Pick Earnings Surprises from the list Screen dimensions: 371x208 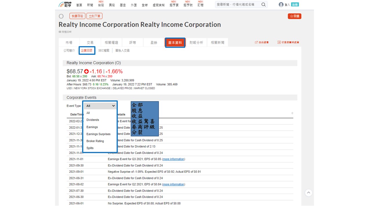pyautogui.click(x=99, y=134)
